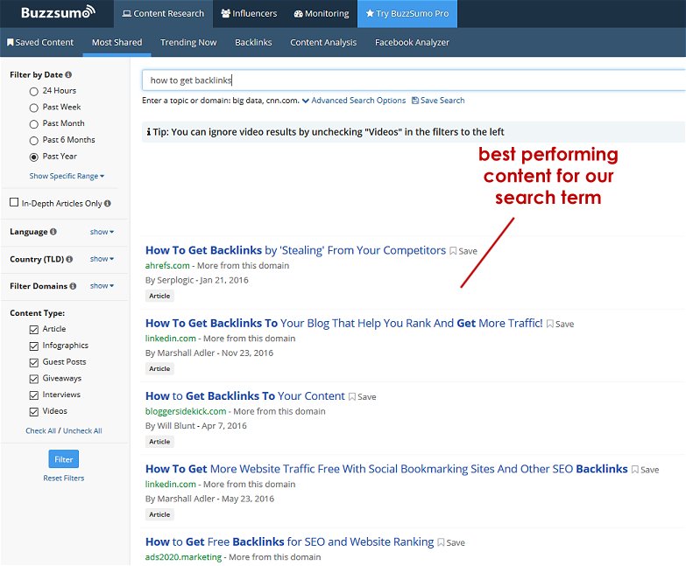Open the Content Research tab

tap(163, 13)
